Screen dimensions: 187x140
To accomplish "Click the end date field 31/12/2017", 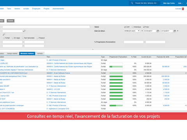I will (167, 31).
